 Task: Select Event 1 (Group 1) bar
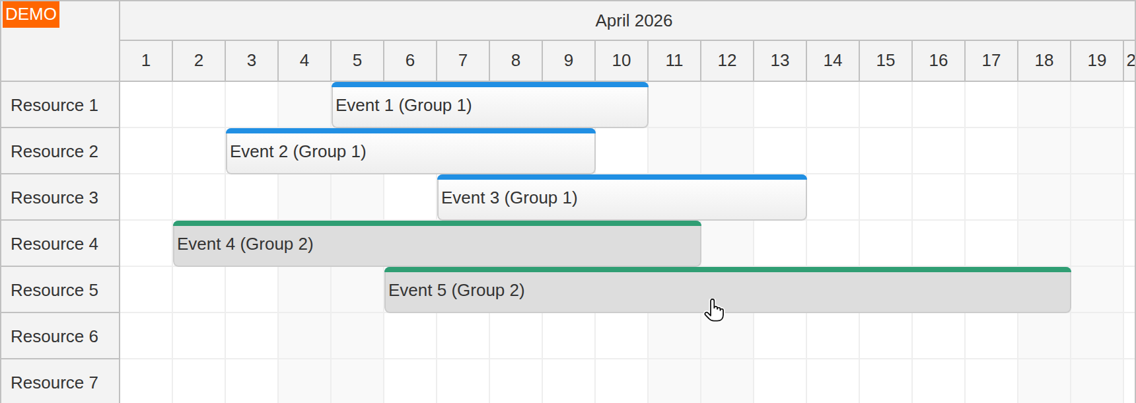pyautogui.click(x=489, y=104)
